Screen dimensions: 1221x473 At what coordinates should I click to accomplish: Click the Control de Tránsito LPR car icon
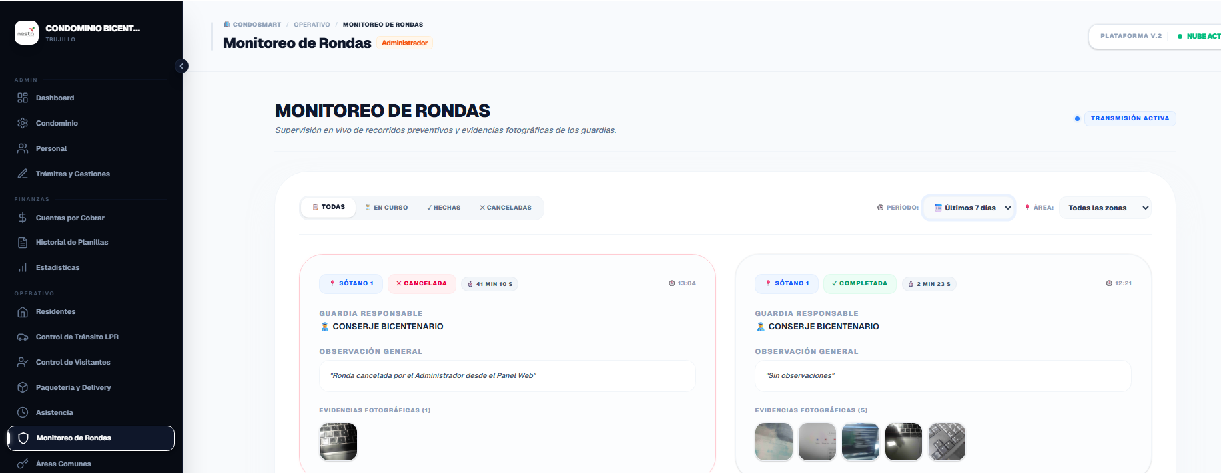click(23, 337)
